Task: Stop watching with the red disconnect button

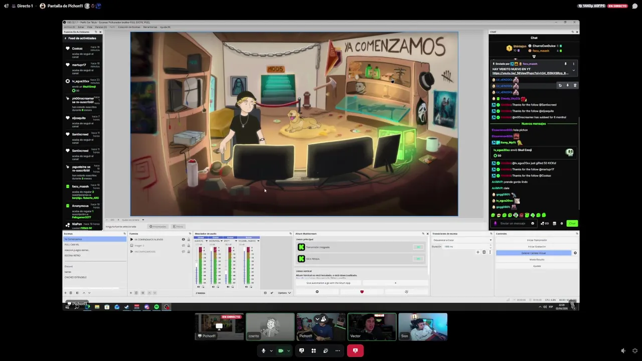Action: (355, 350)
